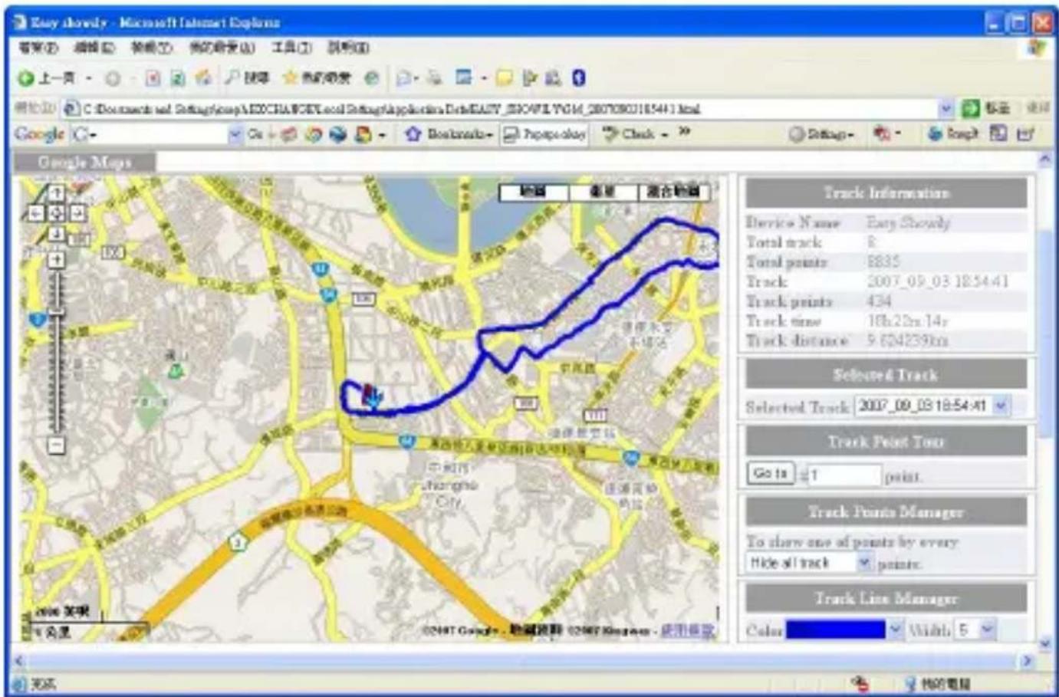Click the horizontal scrollbar right arrow
This screenshot has height=697, width=1059.
[x=1027, y=660]
